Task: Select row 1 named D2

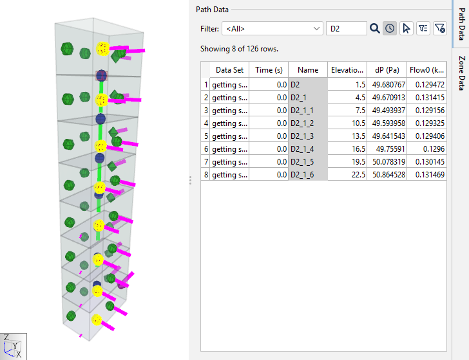Action: click(308, 85)
